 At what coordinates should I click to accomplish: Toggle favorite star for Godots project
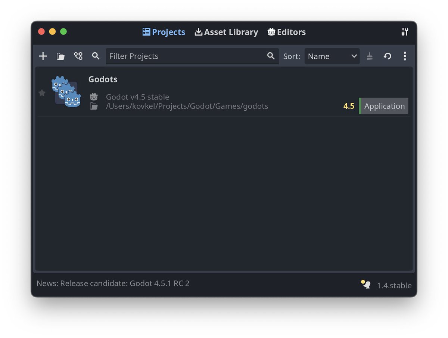[x=42, y=93]
